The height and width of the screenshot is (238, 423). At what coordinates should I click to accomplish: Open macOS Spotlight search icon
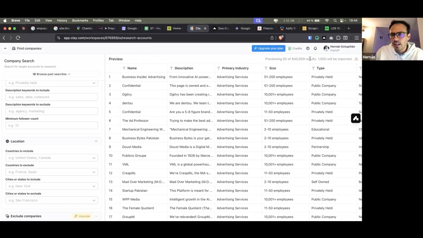tap(335, 20)
